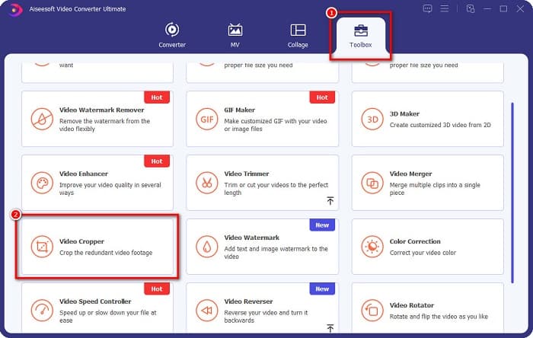Open the Video Merger icon
533x338 pixels.
[372, 183]
